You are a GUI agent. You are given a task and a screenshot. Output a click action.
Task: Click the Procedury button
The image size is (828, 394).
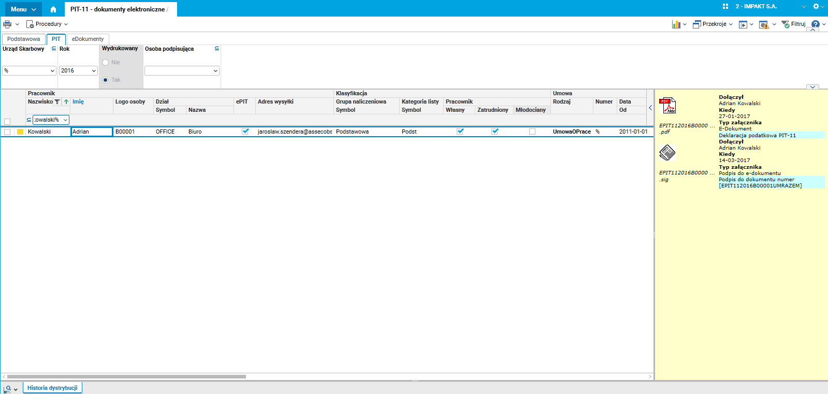47,24
